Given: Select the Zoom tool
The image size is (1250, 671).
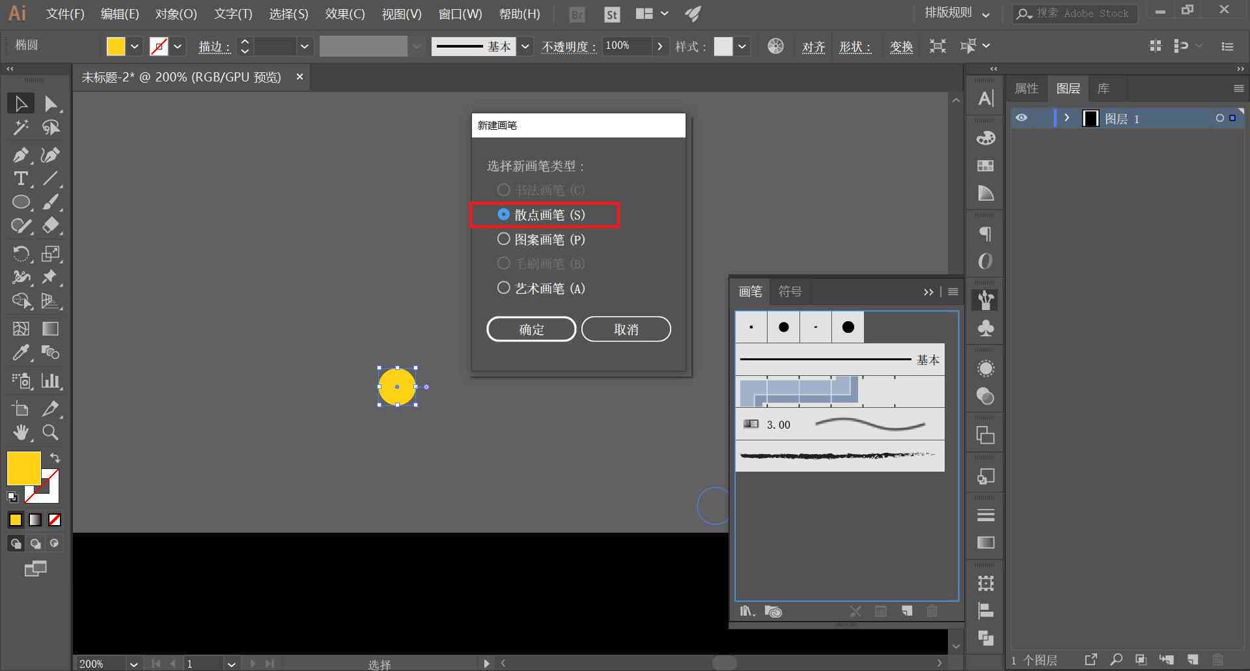Looking at the screenshot, I should [x=50, y=432].
